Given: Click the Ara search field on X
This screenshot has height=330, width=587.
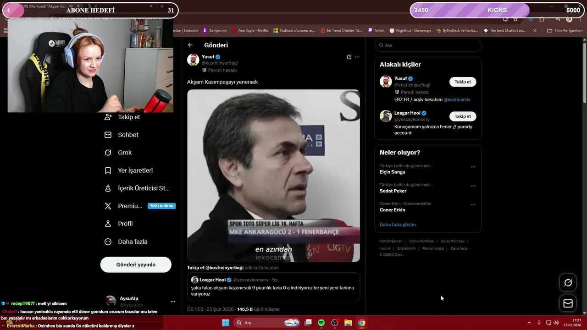Looking at the screenshot, I should point(428,45).
